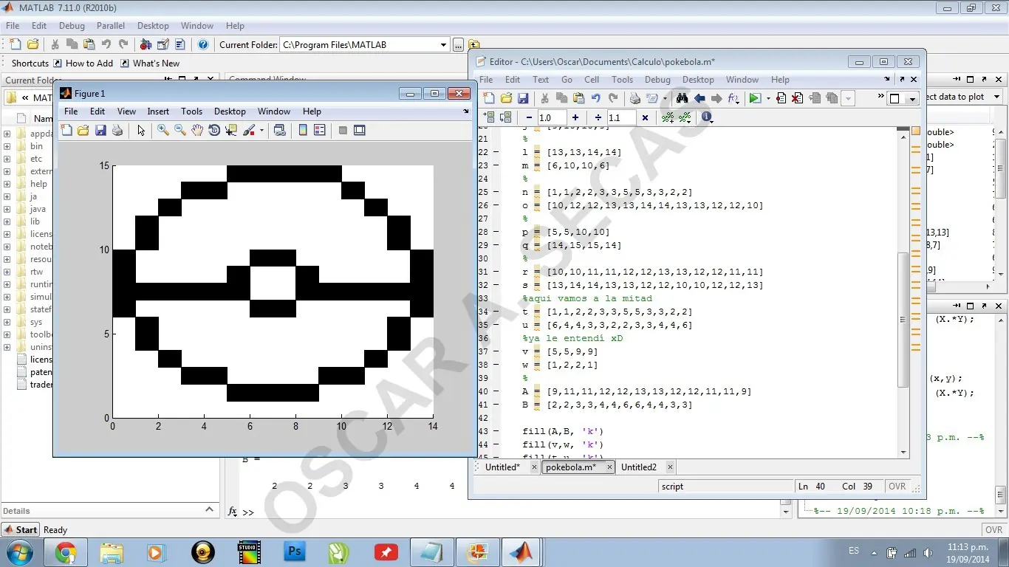Open the View menu in Figure 1
Viewport: 1009px width, 567px height.
126,111
